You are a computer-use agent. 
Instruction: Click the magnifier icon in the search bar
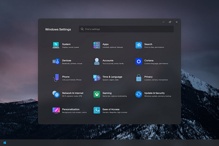[82, 29]
